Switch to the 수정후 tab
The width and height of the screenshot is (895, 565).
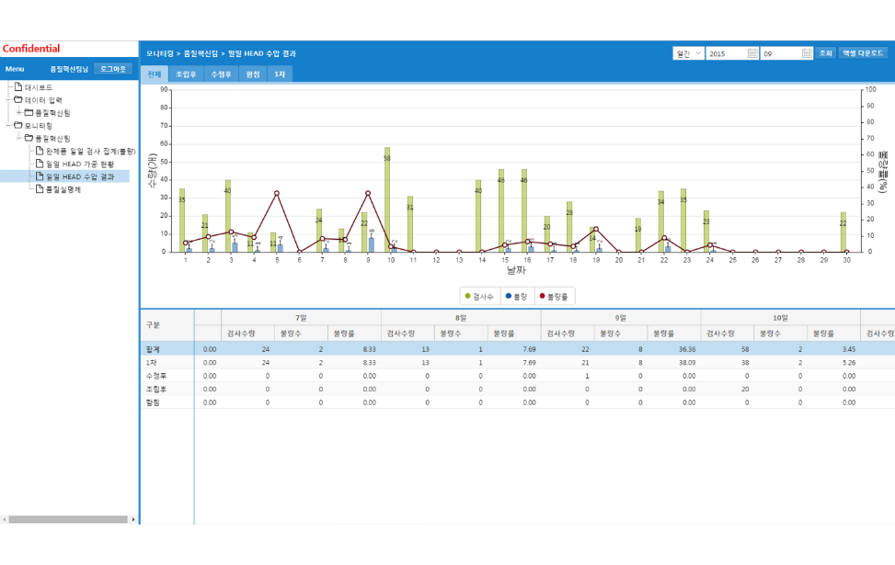click(221, 73)
